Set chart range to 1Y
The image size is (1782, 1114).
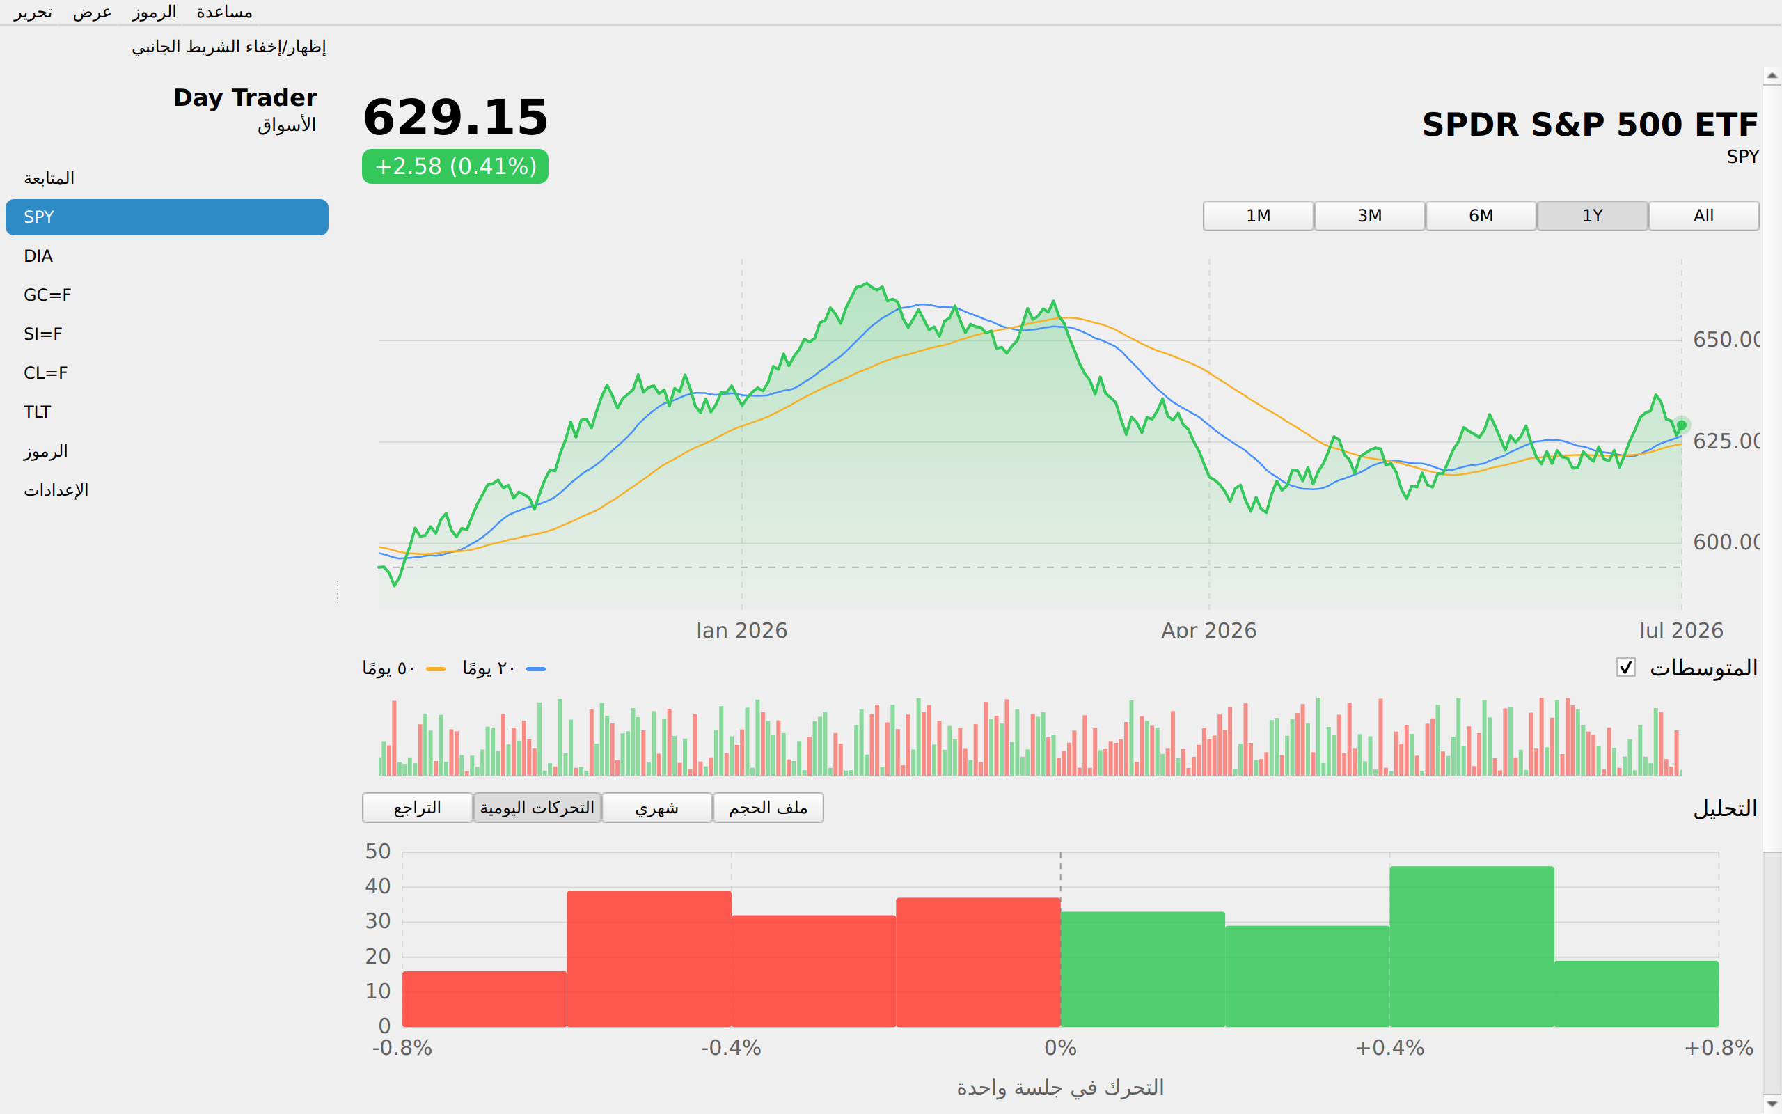pos(1592,216)
